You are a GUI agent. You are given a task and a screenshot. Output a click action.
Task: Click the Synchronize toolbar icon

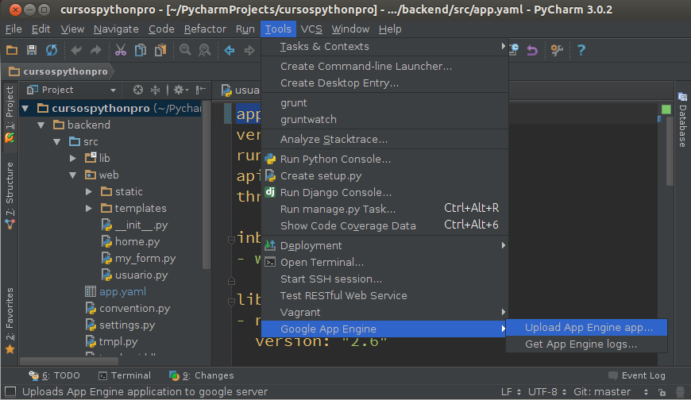point(52,50)
